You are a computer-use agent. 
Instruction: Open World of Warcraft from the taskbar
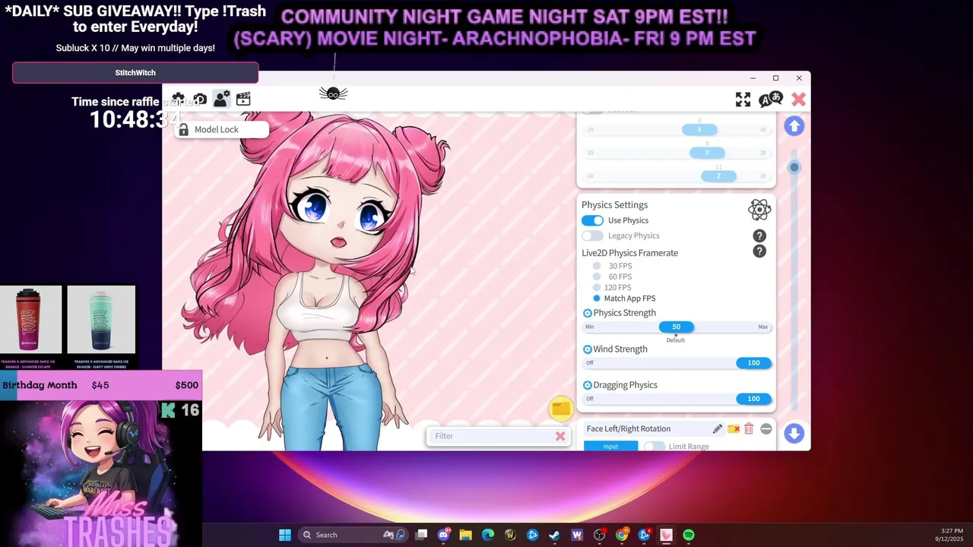510,535
